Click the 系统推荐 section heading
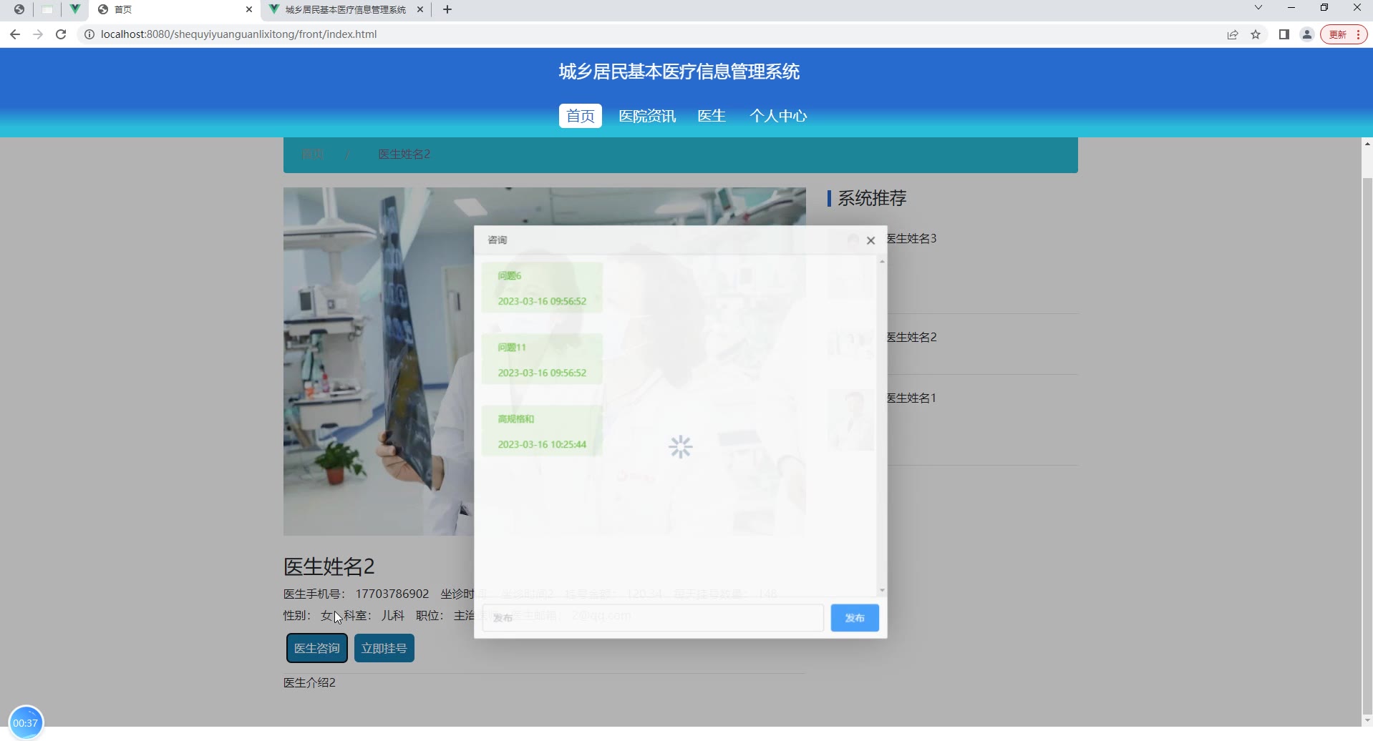Viewport: 1373px width, 741px height. (872, 198)
